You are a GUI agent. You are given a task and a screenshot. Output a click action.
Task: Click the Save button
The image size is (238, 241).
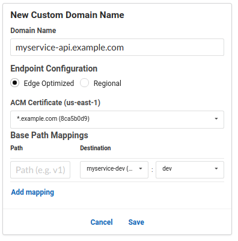tap(136, 222)
